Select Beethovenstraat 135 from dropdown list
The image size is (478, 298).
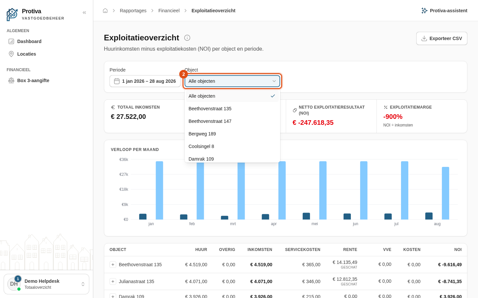(232, 109)
